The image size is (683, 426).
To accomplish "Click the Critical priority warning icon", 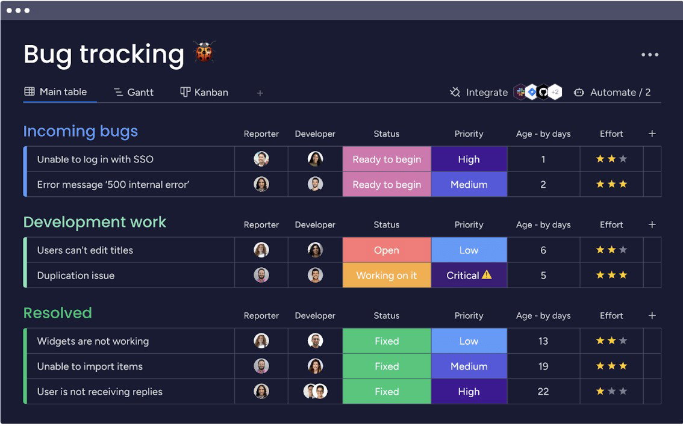I will 485,275.
